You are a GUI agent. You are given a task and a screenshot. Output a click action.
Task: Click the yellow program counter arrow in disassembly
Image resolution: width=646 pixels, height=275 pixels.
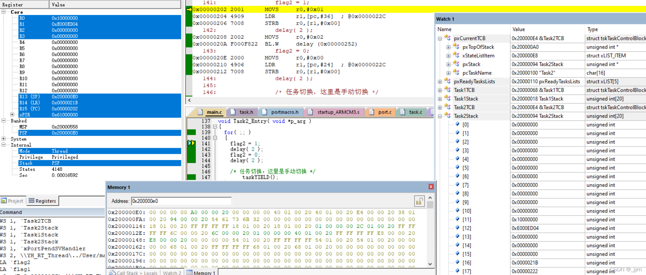(x=189, y=9)
